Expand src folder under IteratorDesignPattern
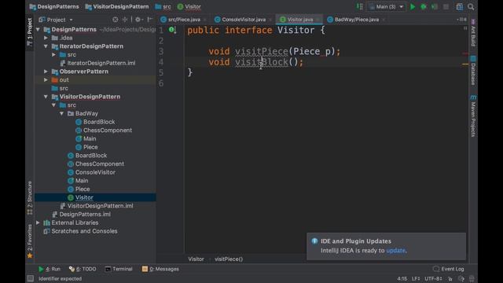The width and height of the screenshot is (503, 283). click(x=53, y=54)
